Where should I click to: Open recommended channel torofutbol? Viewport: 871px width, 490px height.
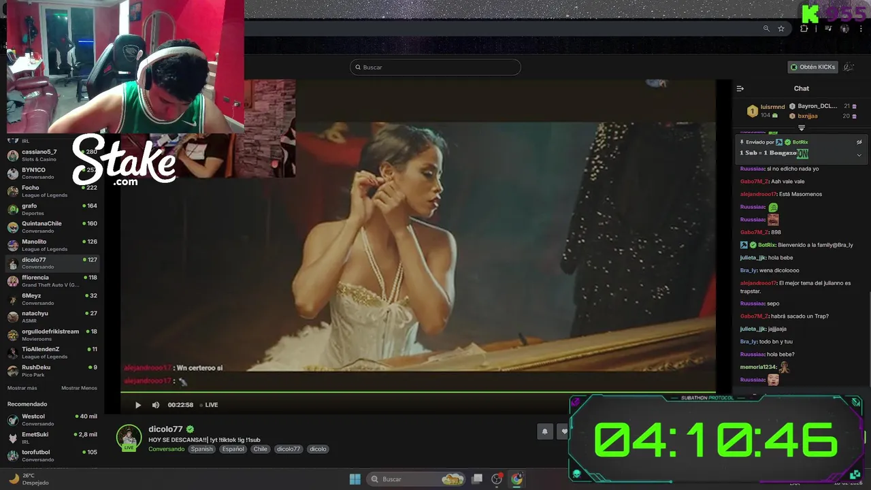tap(52, 455)
